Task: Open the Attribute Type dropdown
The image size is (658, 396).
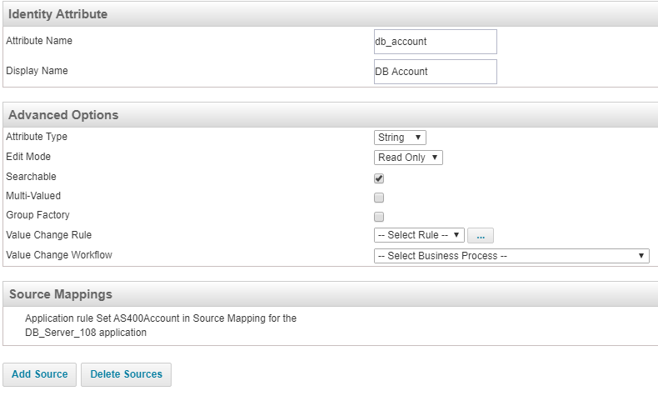Action: click(401, 138)
